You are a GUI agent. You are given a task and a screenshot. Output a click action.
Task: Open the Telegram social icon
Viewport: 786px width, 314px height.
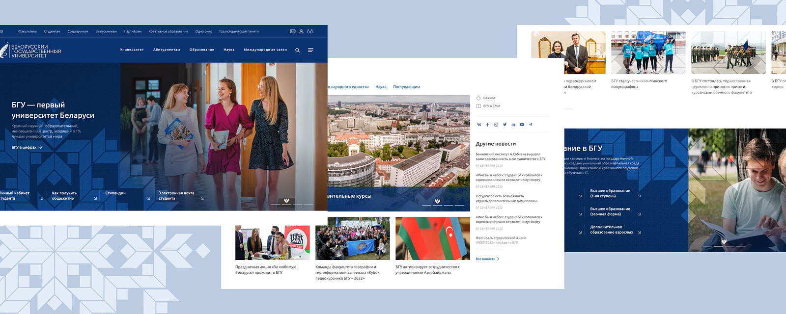(531, 125)
